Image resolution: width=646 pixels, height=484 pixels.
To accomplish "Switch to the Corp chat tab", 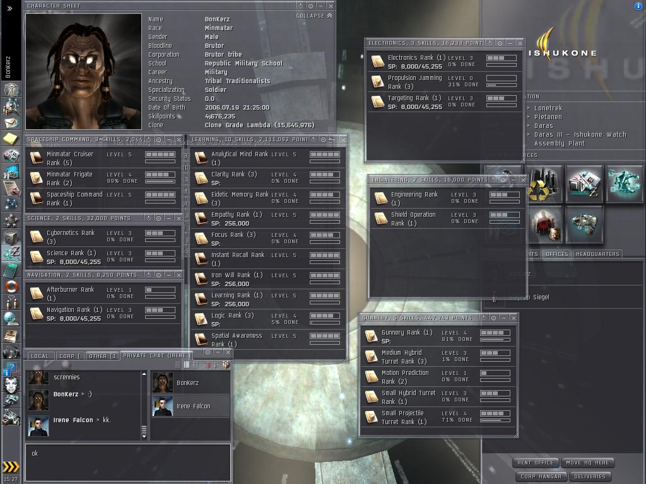I will (x=69, y=356).
